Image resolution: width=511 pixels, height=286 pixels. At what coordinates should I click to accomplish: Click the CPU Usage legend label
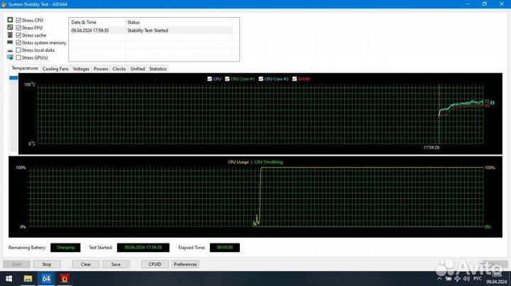click(238, 162)
